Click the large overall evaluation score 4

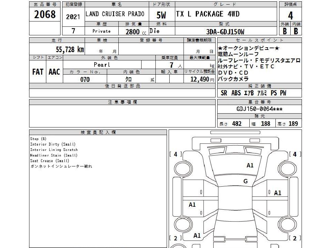tap(290, 16)
